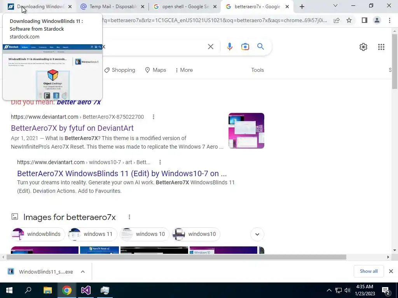Open the Windows Start menu
The image size is (398, 298).
tap(9, 290)
